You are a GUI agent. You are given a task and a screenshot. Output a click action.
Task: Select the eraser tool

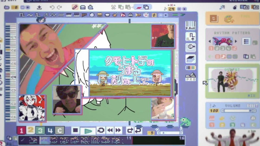pos(83,7)
